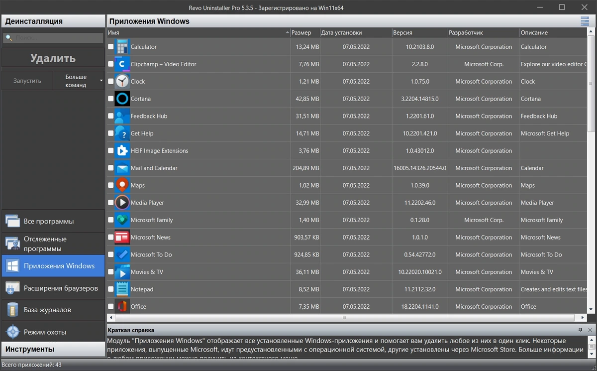Click the list's right scroll arrow
597x371 pixels.
[583, 318]
